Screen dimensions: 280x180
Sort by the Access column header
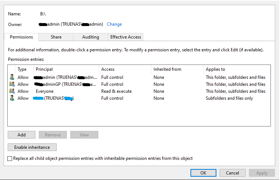(124, 69)
